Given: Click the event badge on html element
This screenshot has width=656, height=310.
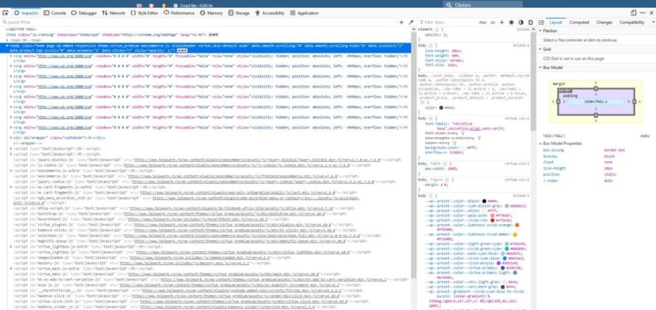Looking at the screenshot, I should click(x=213, y=34).
